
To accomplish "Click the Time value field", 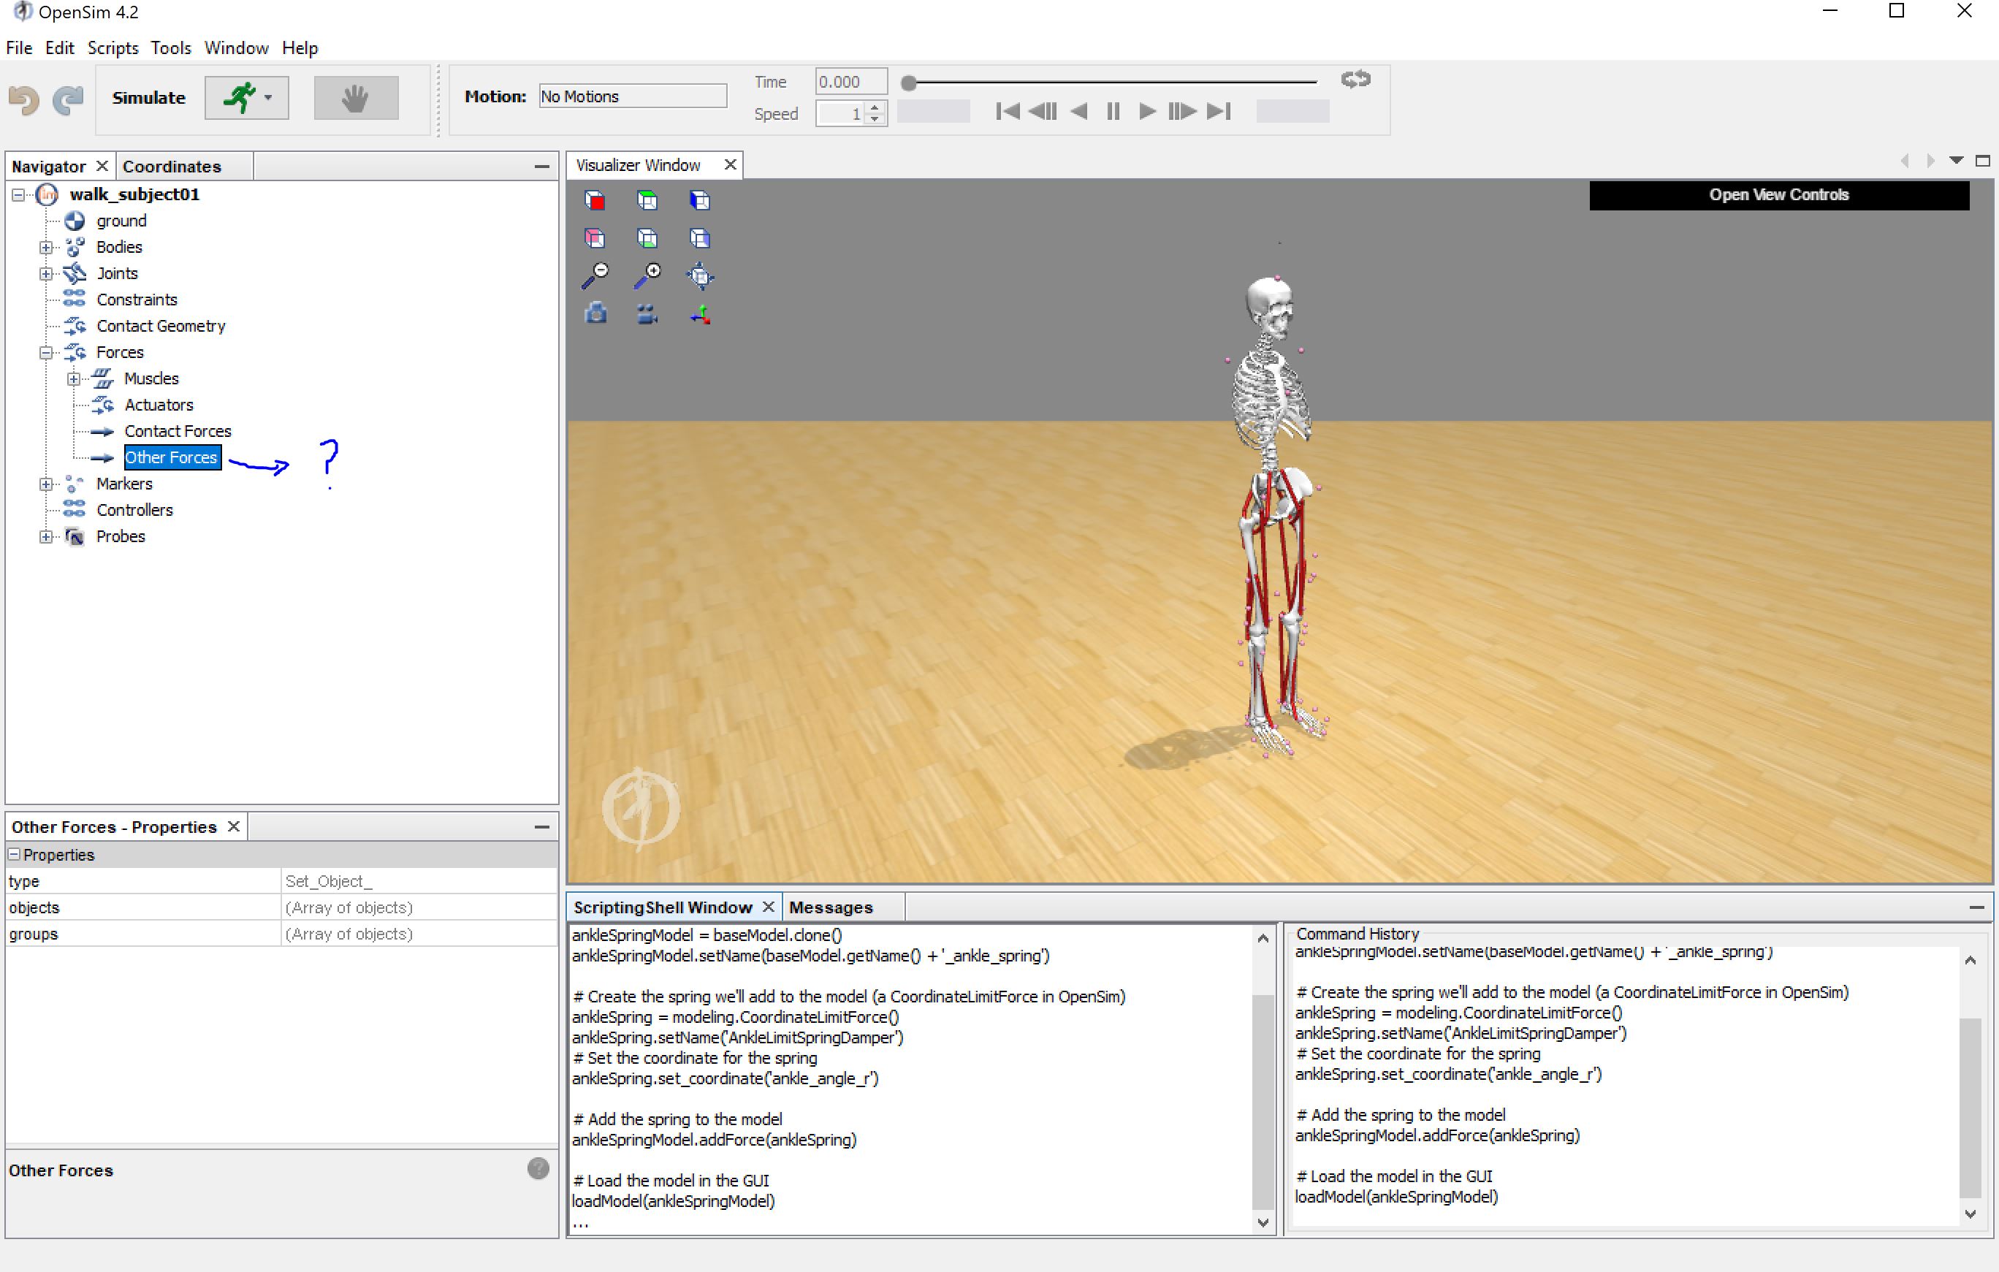I will (x=851, y=83).
